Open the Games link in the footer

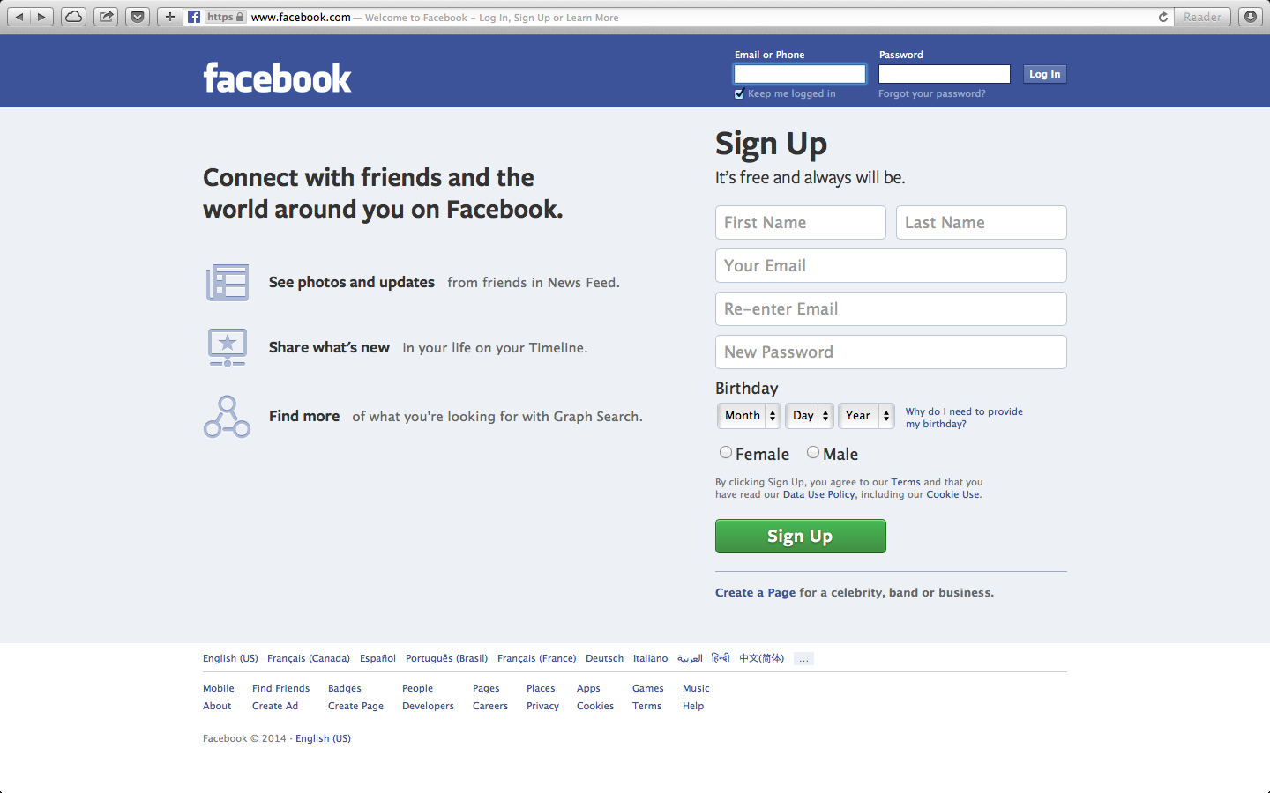point(648,688)
